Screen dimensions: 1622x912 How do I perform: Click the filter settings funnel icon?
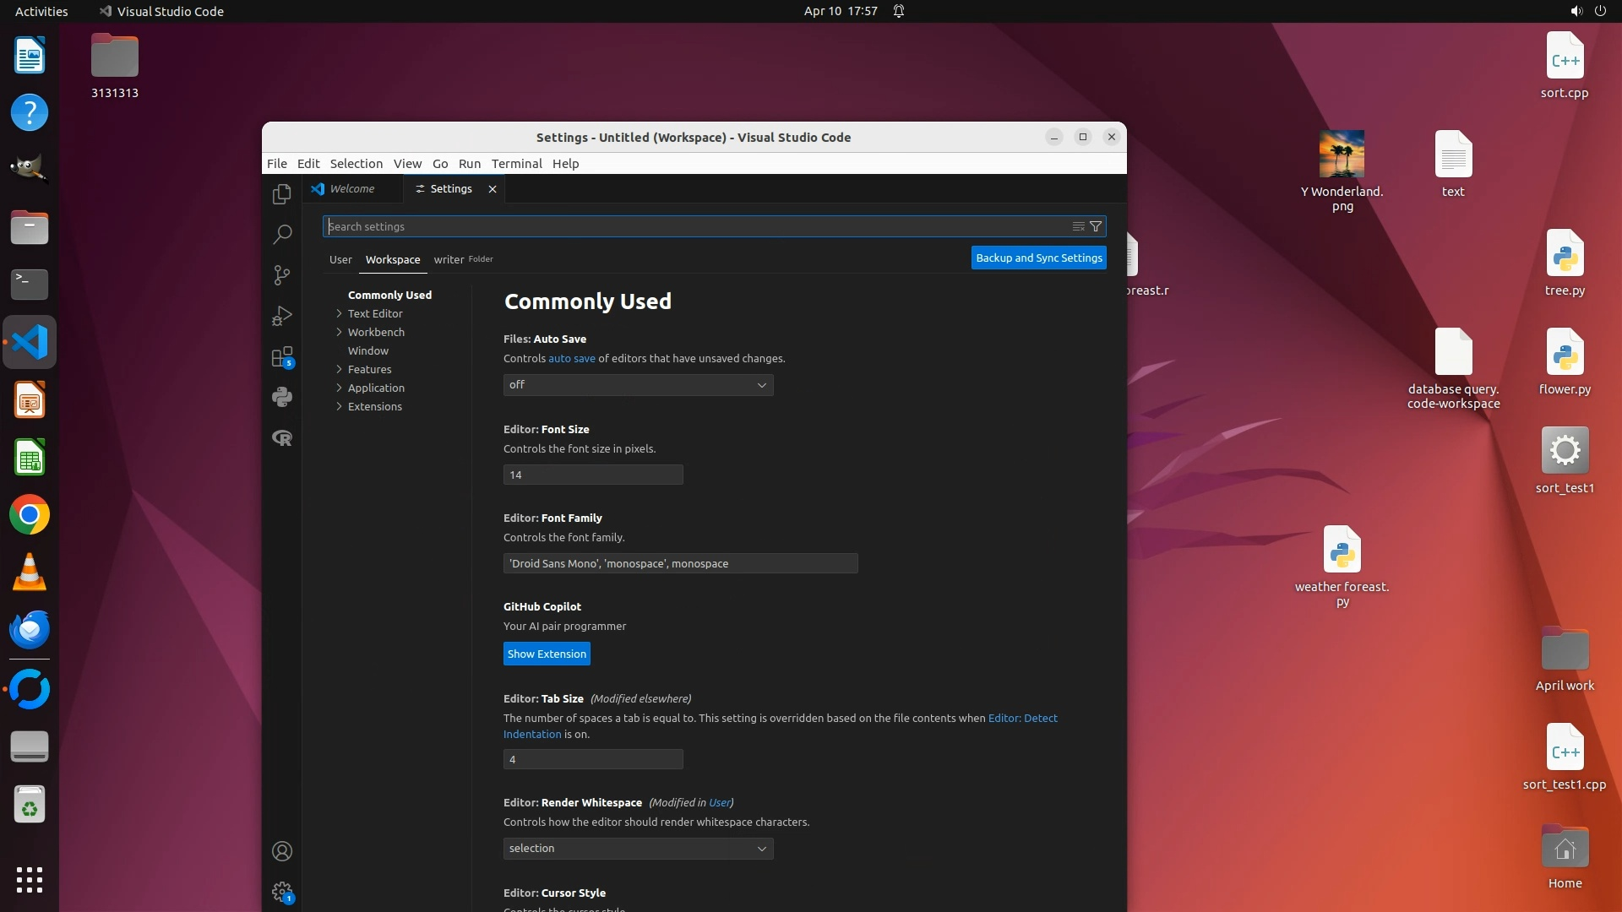(x=1096, y=226)
